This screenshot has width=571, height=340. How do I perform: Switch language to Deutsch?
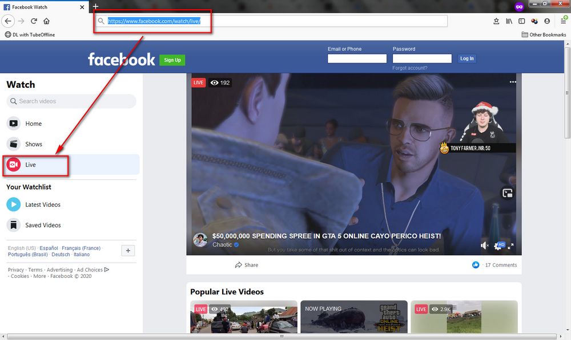click(x=61, y=254)
